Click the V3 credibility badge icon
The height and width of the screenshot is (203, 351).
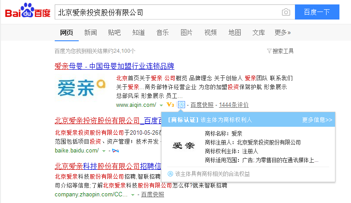[x=170, y=105]
